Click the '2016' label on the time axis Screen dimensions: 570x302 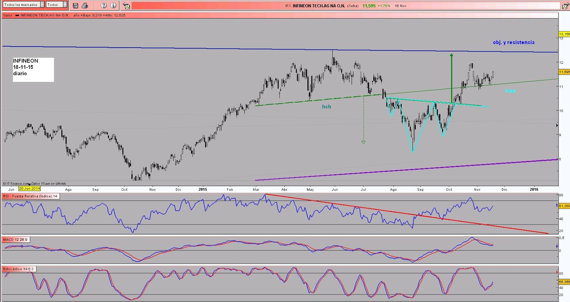click(534, 189)
